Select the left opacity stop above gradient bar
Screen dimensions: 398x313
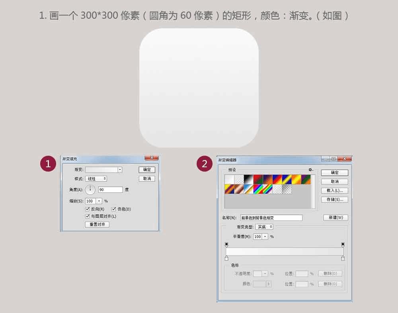[226, 245]
